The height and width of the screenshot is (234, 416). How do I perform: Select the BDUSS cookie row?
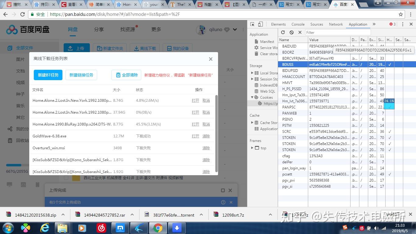click(x=347, y=65)
